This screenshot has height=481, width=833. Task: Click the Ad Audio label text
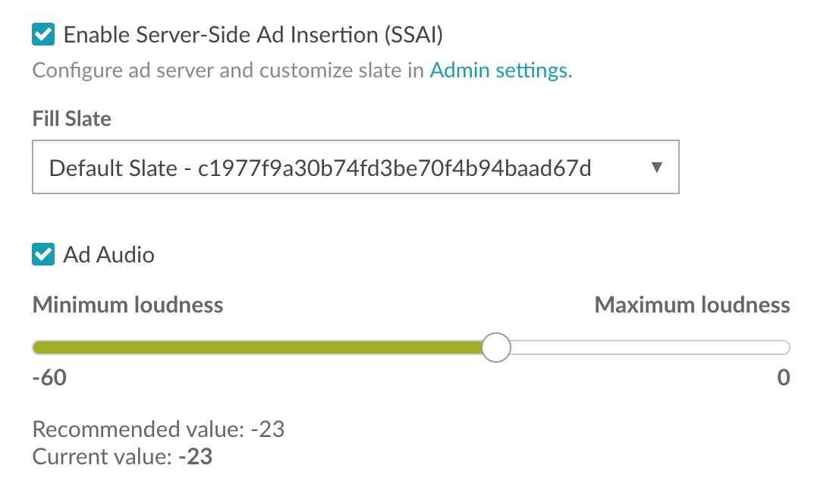tap(109, 255)
